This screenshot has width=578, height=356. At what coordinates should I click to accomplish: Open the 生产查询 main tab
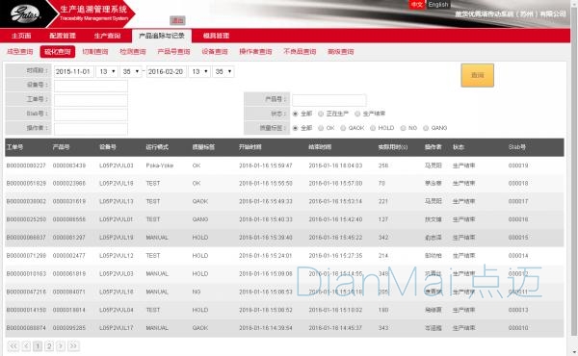tap(107, 36)
